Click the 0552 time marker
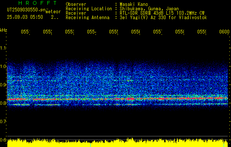 tap(48, 32)
